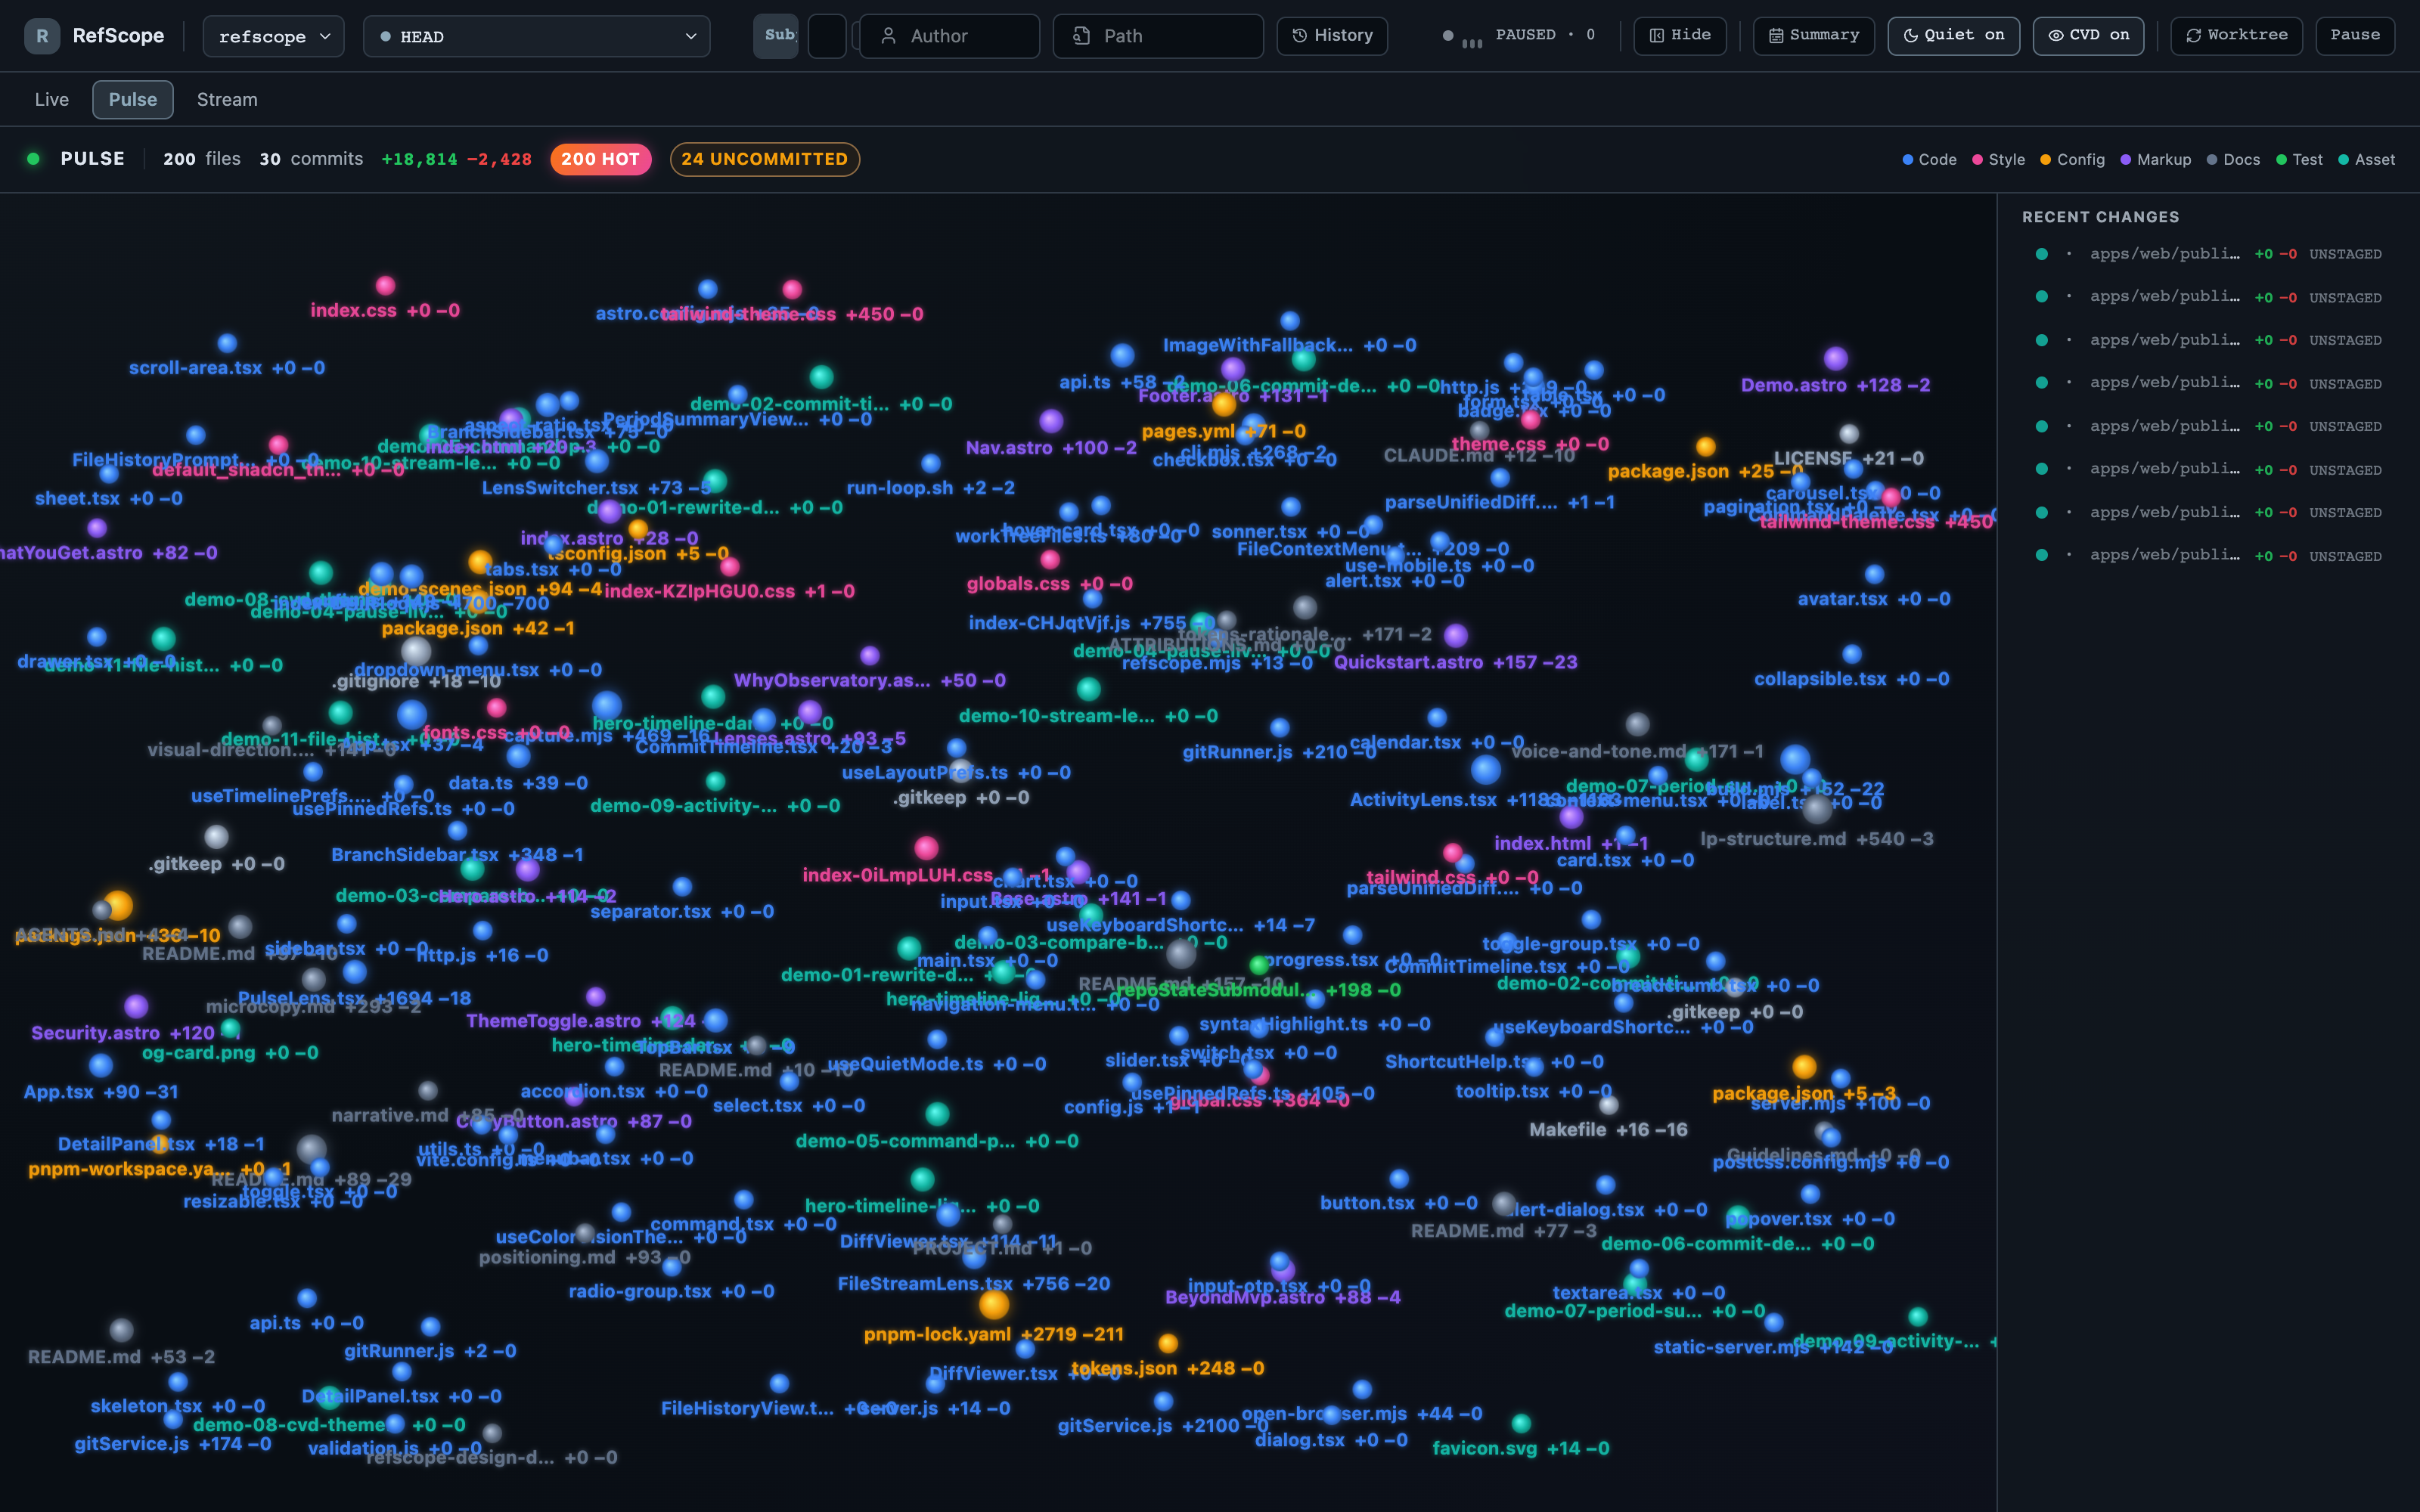Select the blue node above ImageWithFallback label
The height and width of the screenshot is (1512, 2420).
[x=1290, y=321]
